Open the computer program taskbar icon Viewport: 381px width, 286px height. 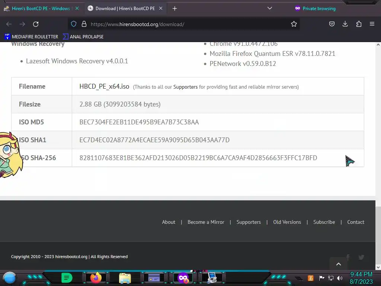tap(212, 278)
